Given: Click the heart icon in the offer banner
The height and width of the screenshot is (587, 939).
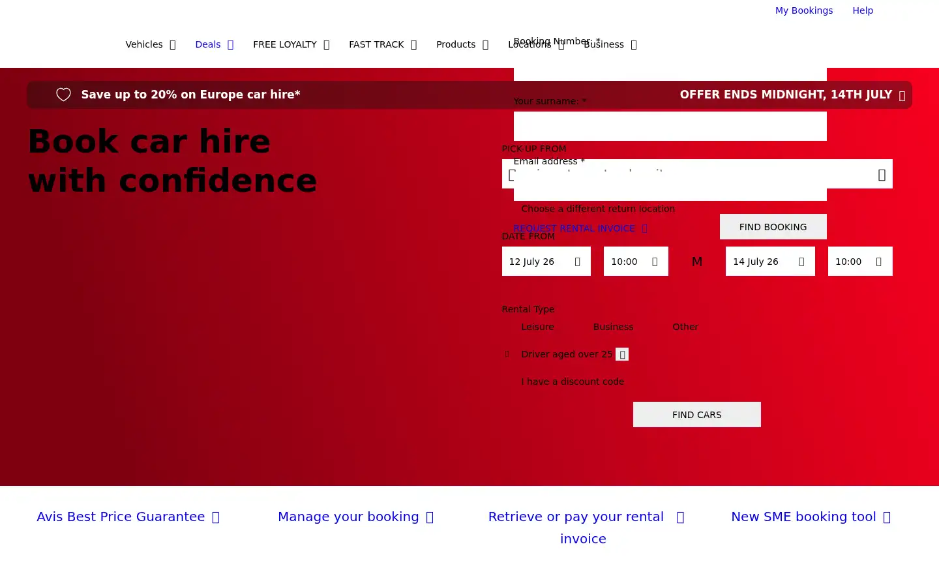Looking at the screenshot, I should [x=63, y=95].
